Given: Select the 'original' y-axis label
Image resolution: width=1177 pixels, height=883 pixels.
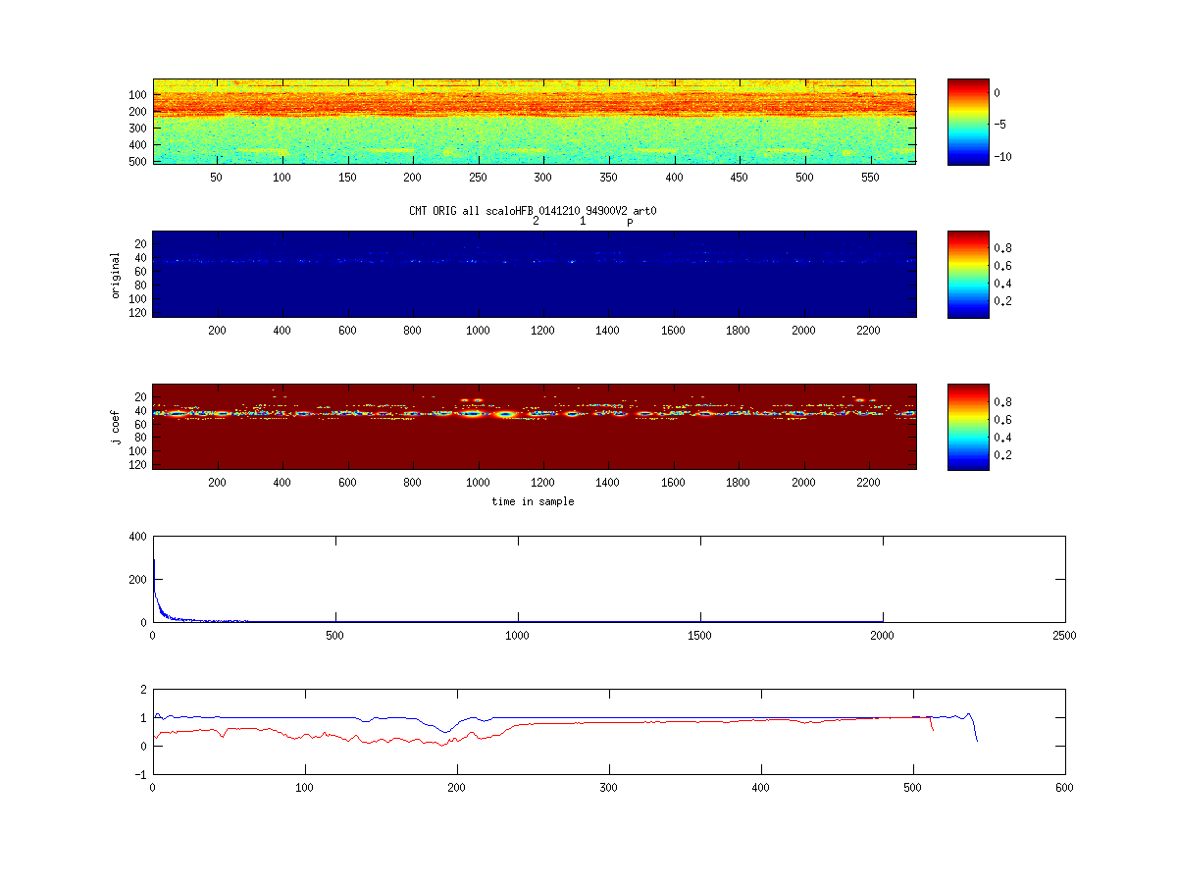Looking at the screenshot, I should [x=116, y=275].
